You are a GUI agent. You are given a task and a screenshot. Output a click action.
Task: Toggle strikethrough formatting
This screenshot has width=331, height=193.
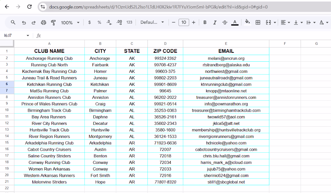tap(225, 22)
